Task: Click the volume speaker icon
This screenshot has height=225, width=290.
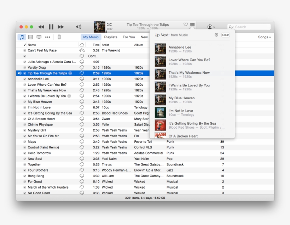Action: pyautogui.click(x=79, y=27)
